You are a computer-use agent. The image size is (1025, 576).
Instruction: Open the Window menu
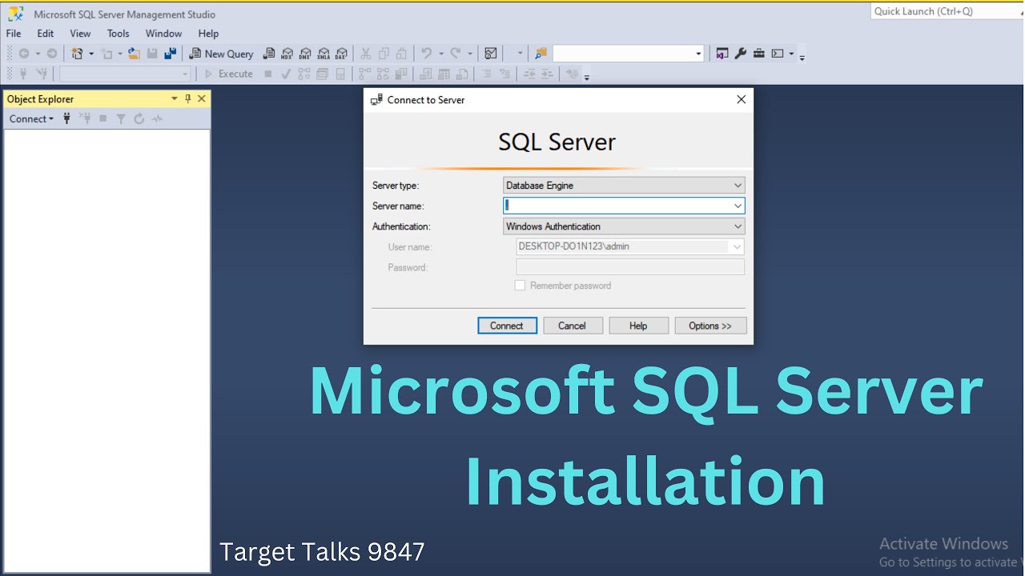click(x=163, y=34)
